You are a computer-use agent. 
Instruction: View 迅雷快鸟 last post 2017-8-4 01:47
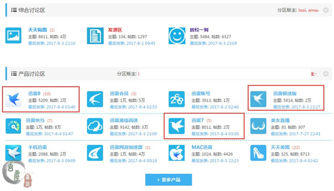[49, 134]
